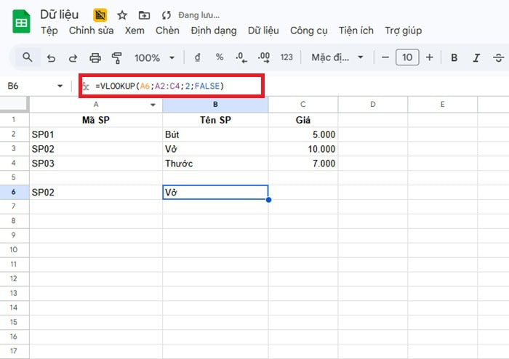The width and height of the screenshot is (509, 359).
Task: Click the undo arrow
Action: pos(51,57)
